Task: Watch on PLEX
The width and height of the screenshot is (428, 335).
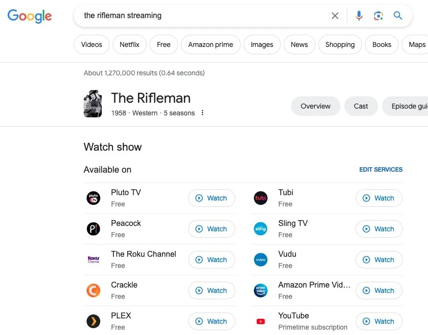Action: click(x=211, y=321)
